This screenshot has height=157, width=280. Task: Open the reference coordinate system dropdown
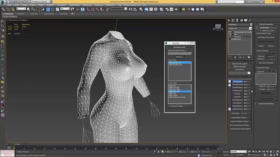(x=65, y=9)
